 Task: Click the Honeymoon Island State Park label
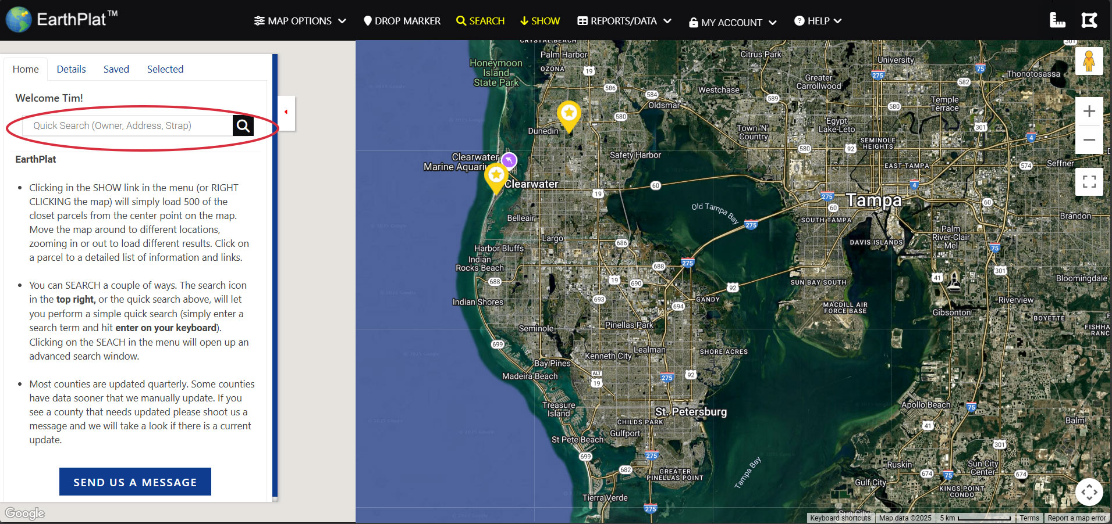click(x=496, y=73)
